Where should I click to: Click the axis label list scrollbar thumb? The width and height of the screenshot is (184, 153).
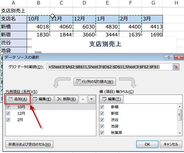point(179,115)
